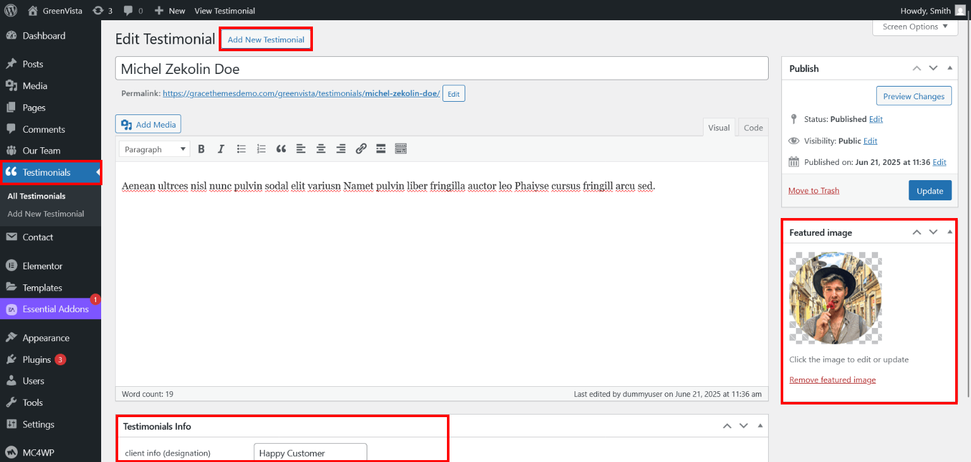
Task: Insert or edit link icon
Action: pos(361,149)
